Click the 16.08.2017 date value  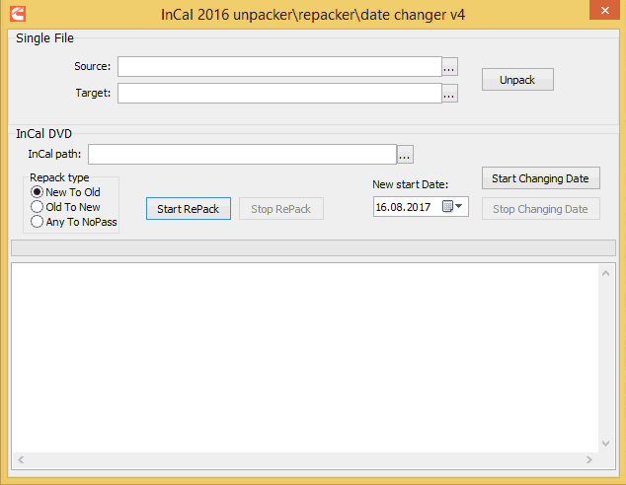click(403, 207)
